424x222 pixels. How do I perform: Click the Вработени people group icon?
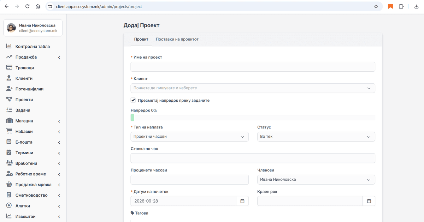pyautogui.click(x=9, y=163)
